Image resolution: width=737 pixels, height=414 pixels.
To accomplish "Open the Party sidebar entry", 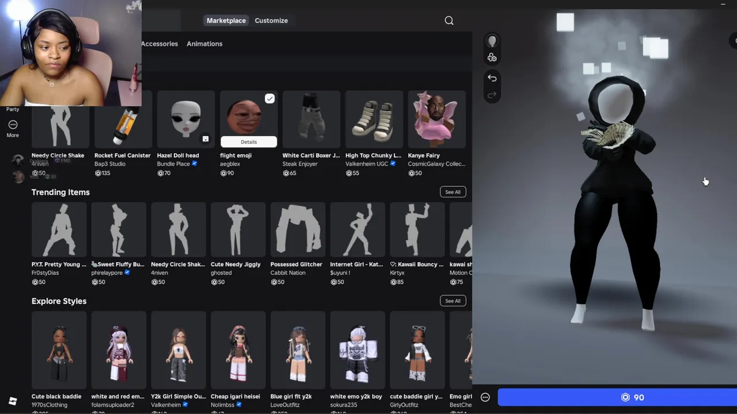I will pos(13,109).
